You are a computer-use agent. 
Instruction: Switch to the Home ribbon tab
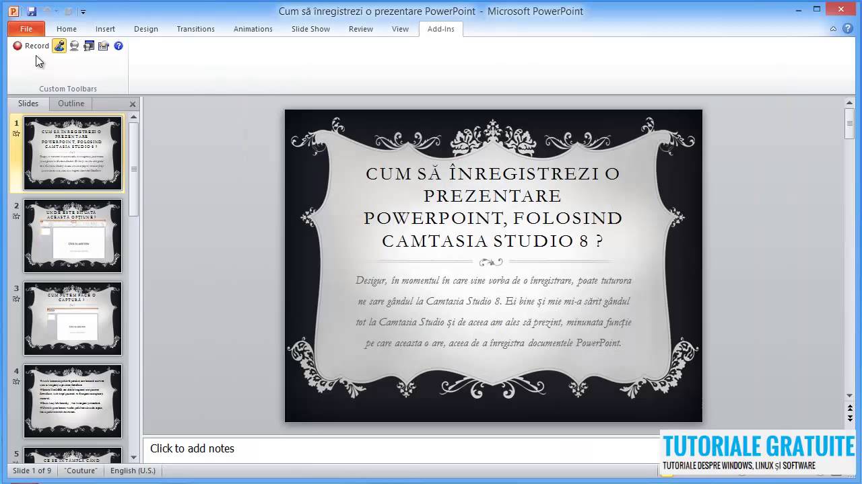(x=67, y=29)
